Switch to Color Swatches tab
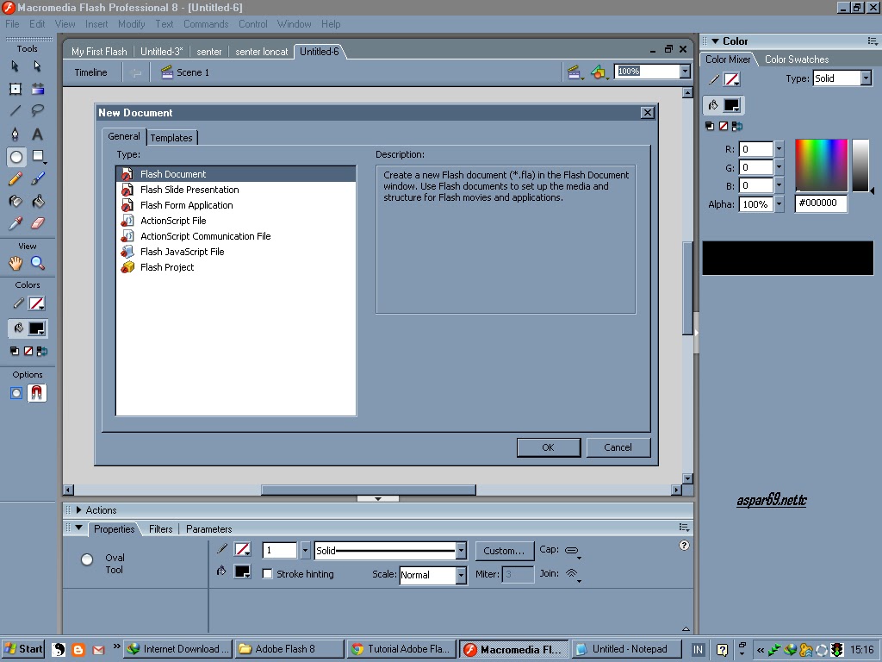The width and height of the screenshot is (882, 662). tap(797, 59)
